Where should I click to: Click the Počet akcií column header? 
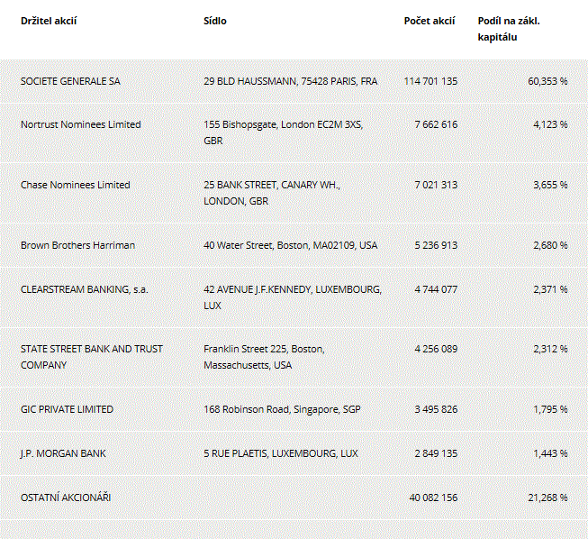(430, 21)
